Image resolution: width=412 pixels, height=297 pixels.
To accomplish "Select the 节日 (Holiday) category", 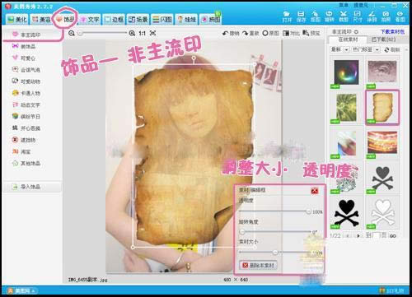I will (x=26, y=117).
